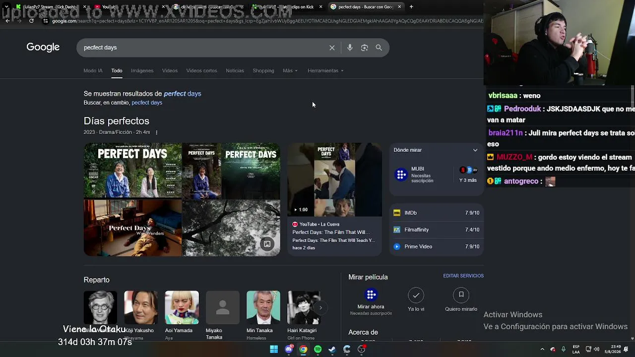The image size is (635, 357).
Task: Open the volume control in the system tray
Action: click(597, 350)
